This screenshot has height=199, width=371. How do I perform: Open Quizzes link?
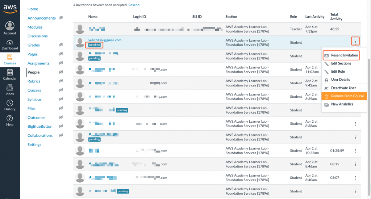[34, 90]
